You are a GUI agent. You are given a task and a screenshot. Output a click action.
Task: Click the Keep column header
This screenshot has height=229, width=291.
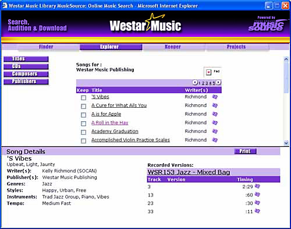[x=83, y=90]
